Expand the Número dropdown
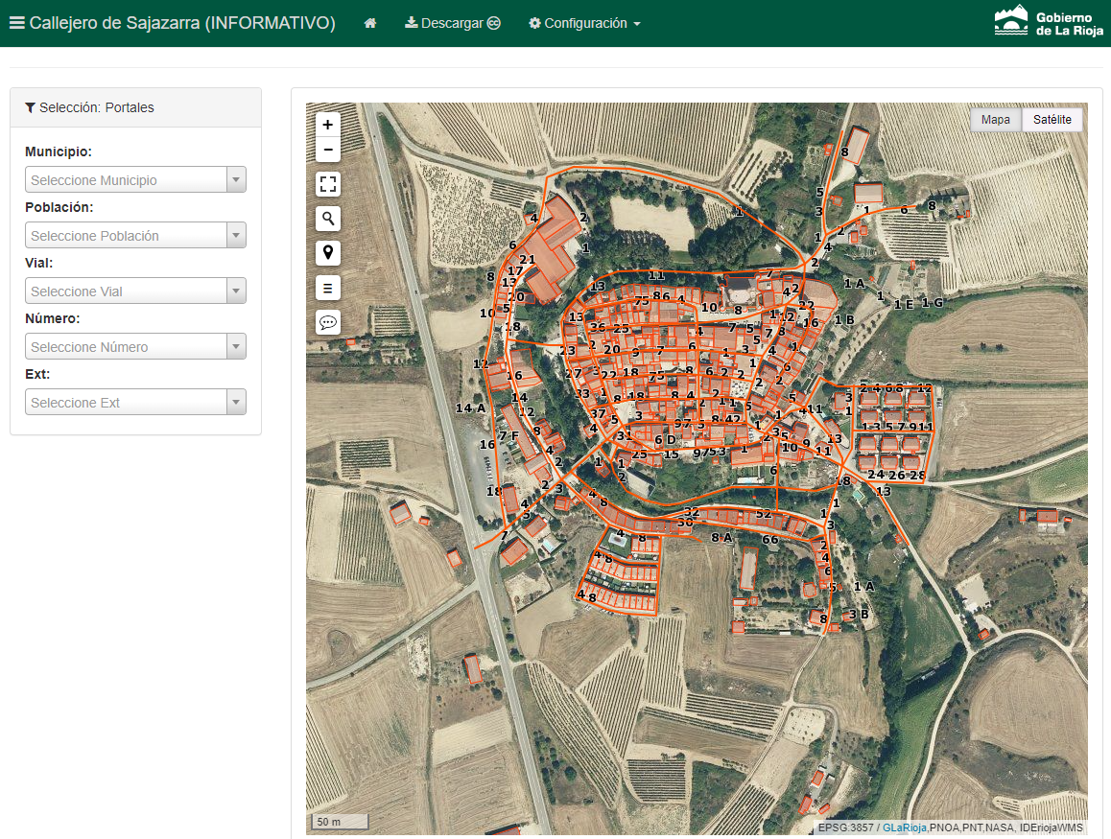Image resolution: width=1111 pixels, height=839 pixels. coord(135,347)
